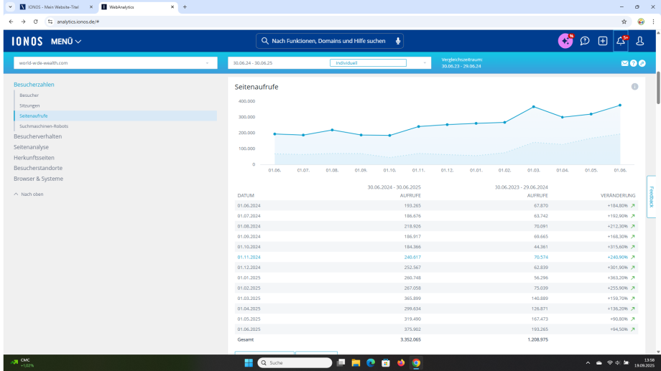
Task: Expand the MENÜ dropdown
Action: point(66,41)
